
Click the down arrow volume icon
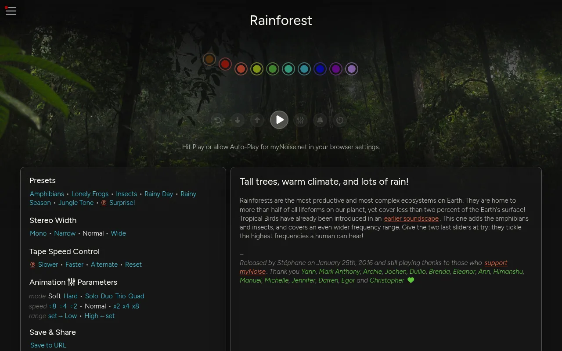tap(238, 120)
